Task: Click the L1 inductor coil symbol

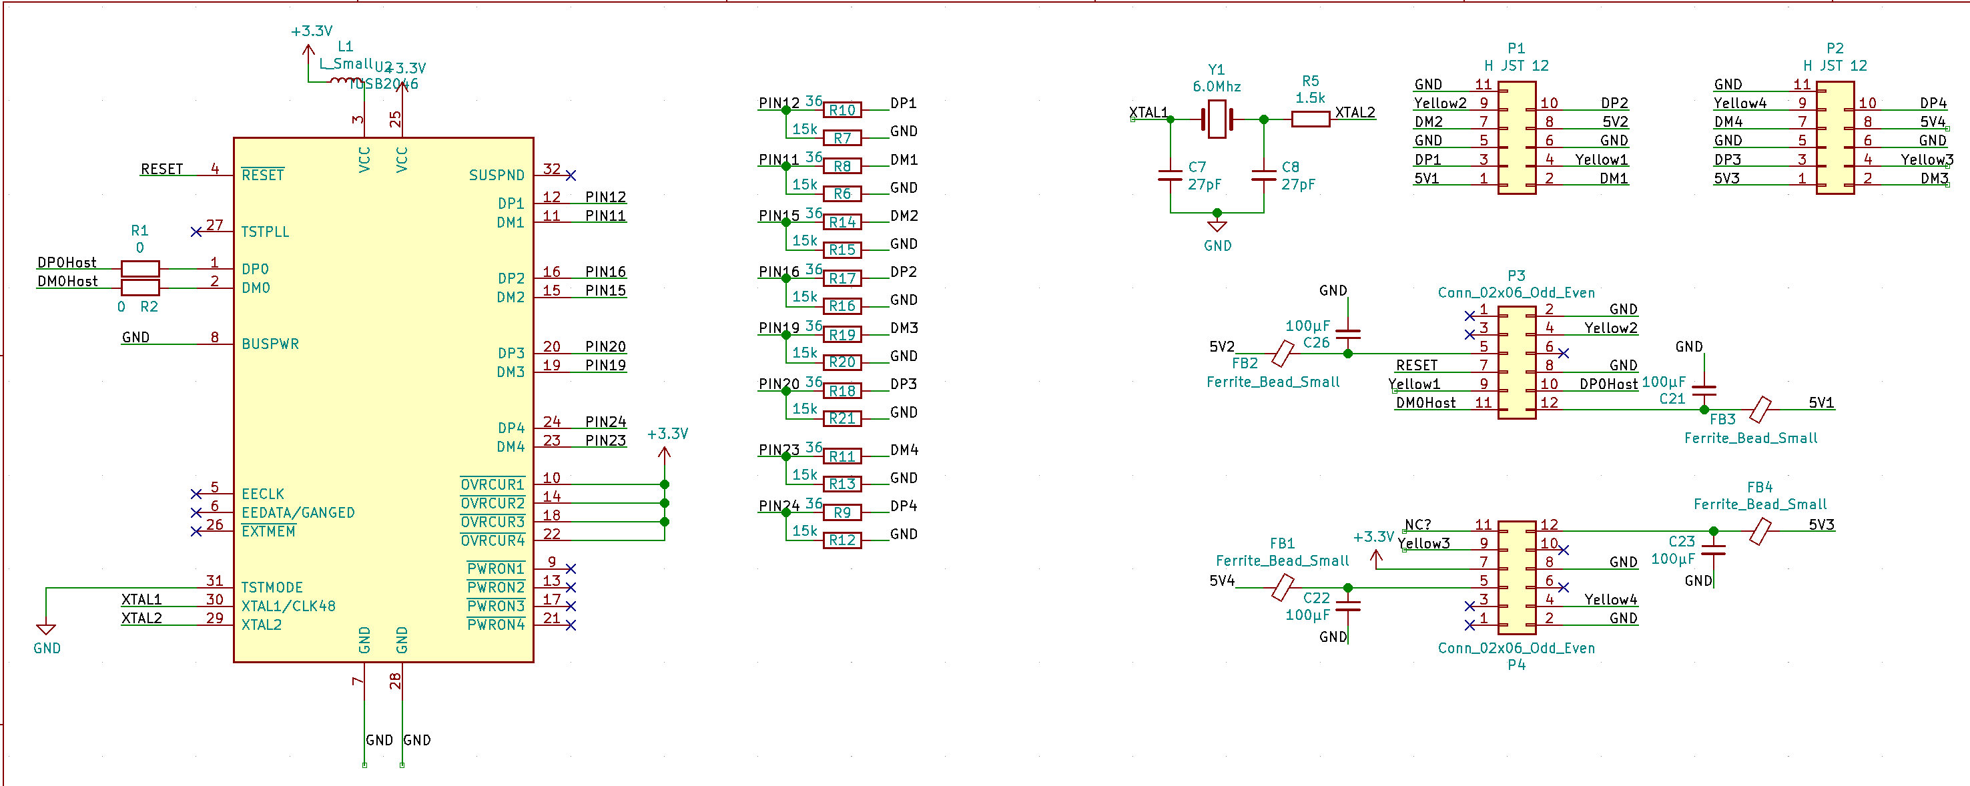Action: pyautogui.click(x=347, y=79)
